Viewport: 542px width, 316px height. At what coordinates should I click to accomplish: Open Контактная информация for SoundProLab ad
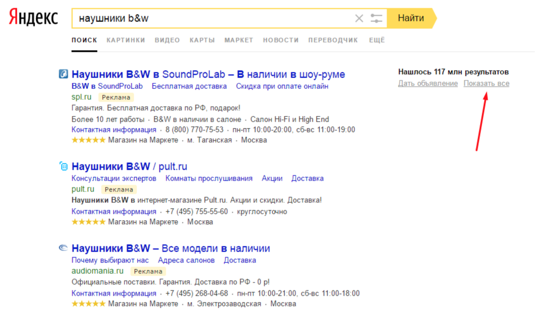coord(114,130)
